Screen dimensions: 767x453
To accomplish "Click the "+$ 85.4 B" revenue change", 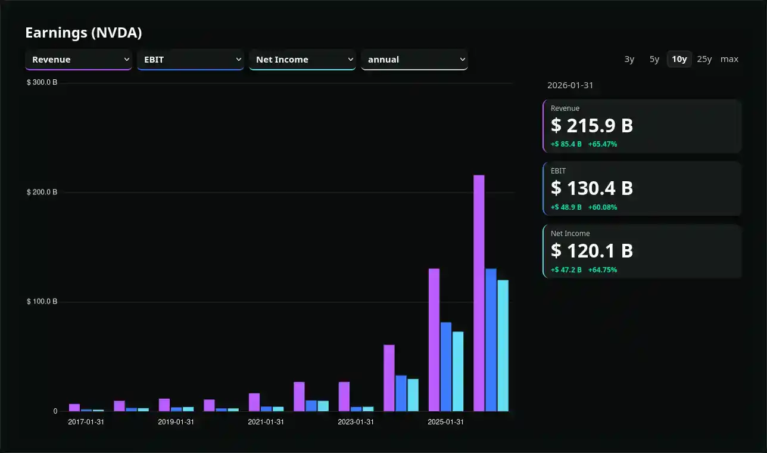I will click(566, 144).
